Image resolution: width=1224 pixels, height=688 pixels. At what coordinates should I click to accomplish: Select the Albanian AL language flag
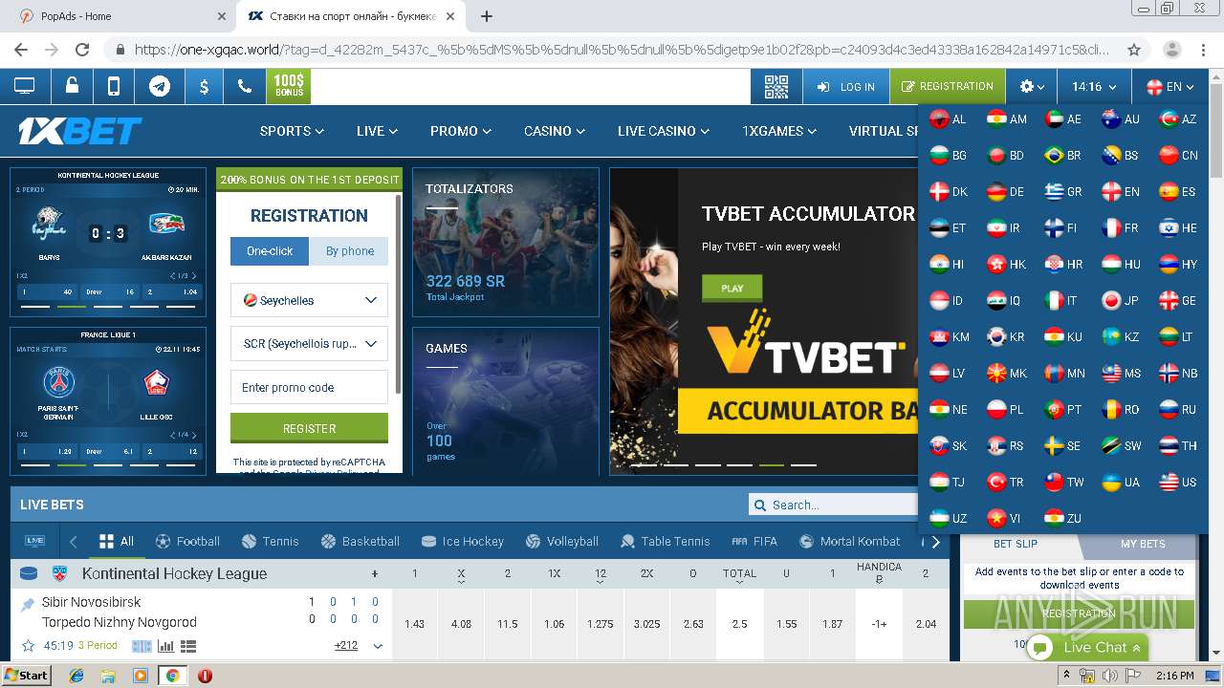point(948,119)
